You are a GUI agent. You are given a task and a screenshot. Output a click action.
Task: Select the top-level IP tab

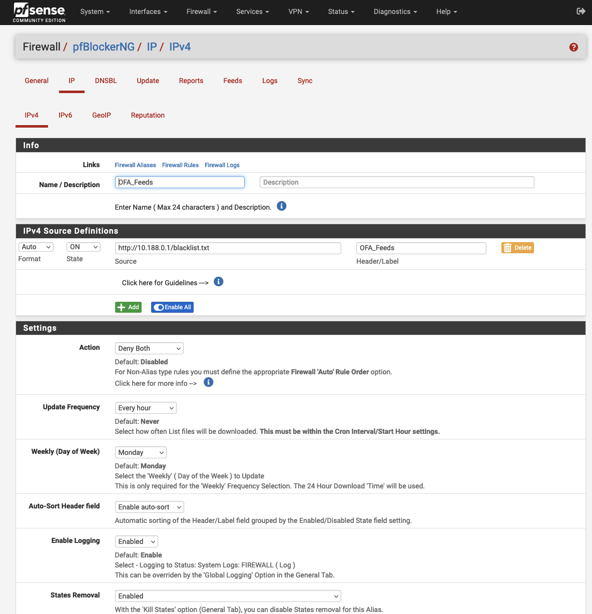(x=72, y=81)
